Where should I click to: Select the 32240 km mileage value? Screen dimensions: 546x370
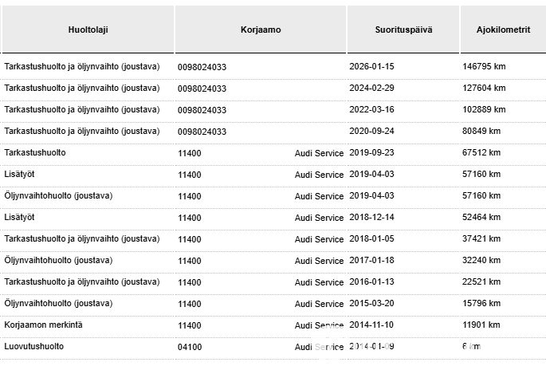point(482,261)
